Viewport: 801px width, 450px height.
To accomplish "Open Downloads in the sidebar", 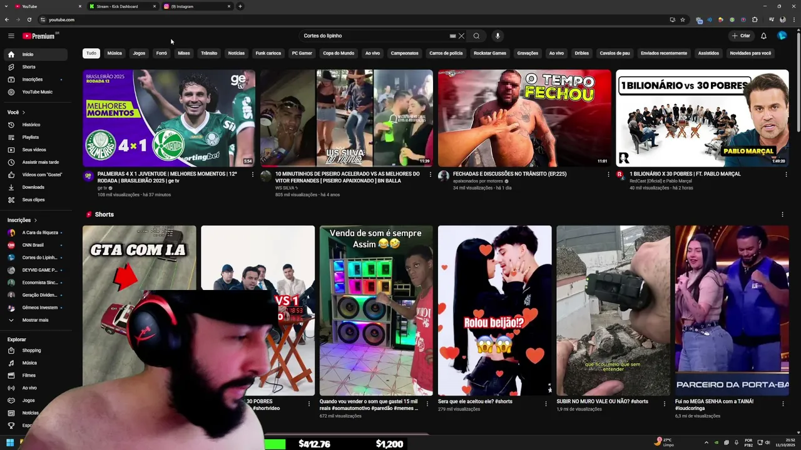I will [34, 187].
